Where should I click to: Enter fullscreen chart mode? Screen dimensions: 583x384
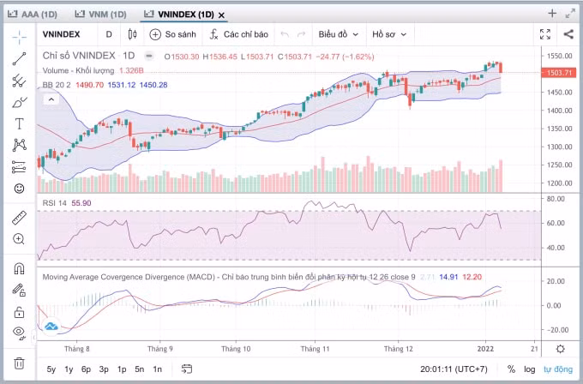[x=545, y=34]
